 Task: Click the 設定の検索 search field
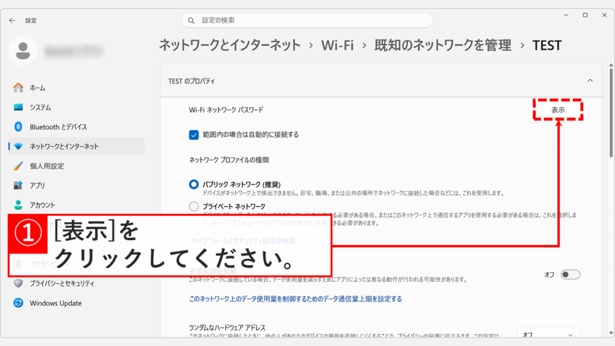[307, 20]
